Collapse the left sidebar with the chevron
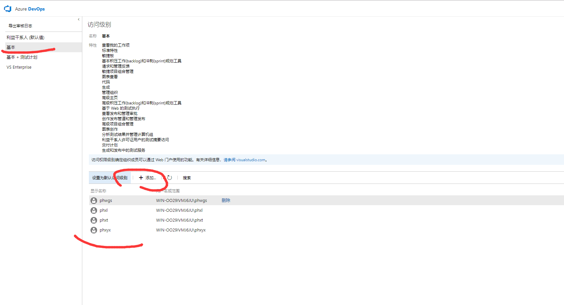Screen dimensions: 564x305 pyautogui.click(x=79, y=19)
